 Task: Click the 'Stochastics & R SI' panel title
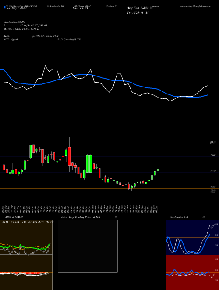[187, 217]
